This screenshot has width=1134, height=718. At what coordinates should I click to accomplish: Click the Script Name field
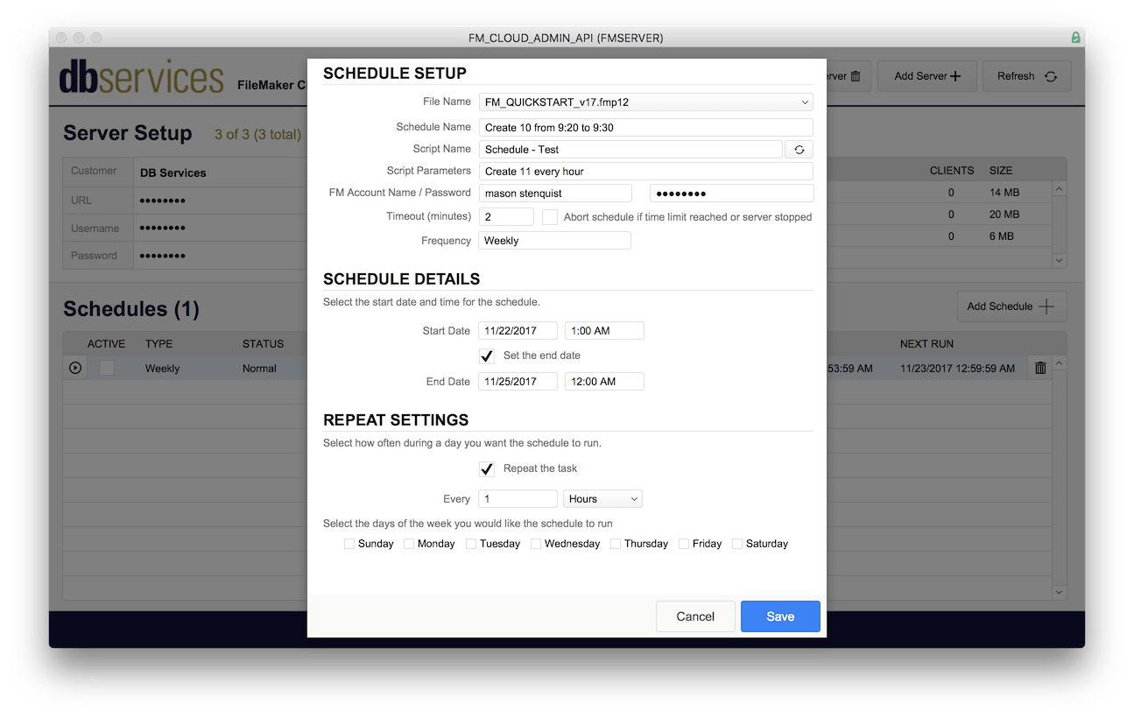coord(630,150)
